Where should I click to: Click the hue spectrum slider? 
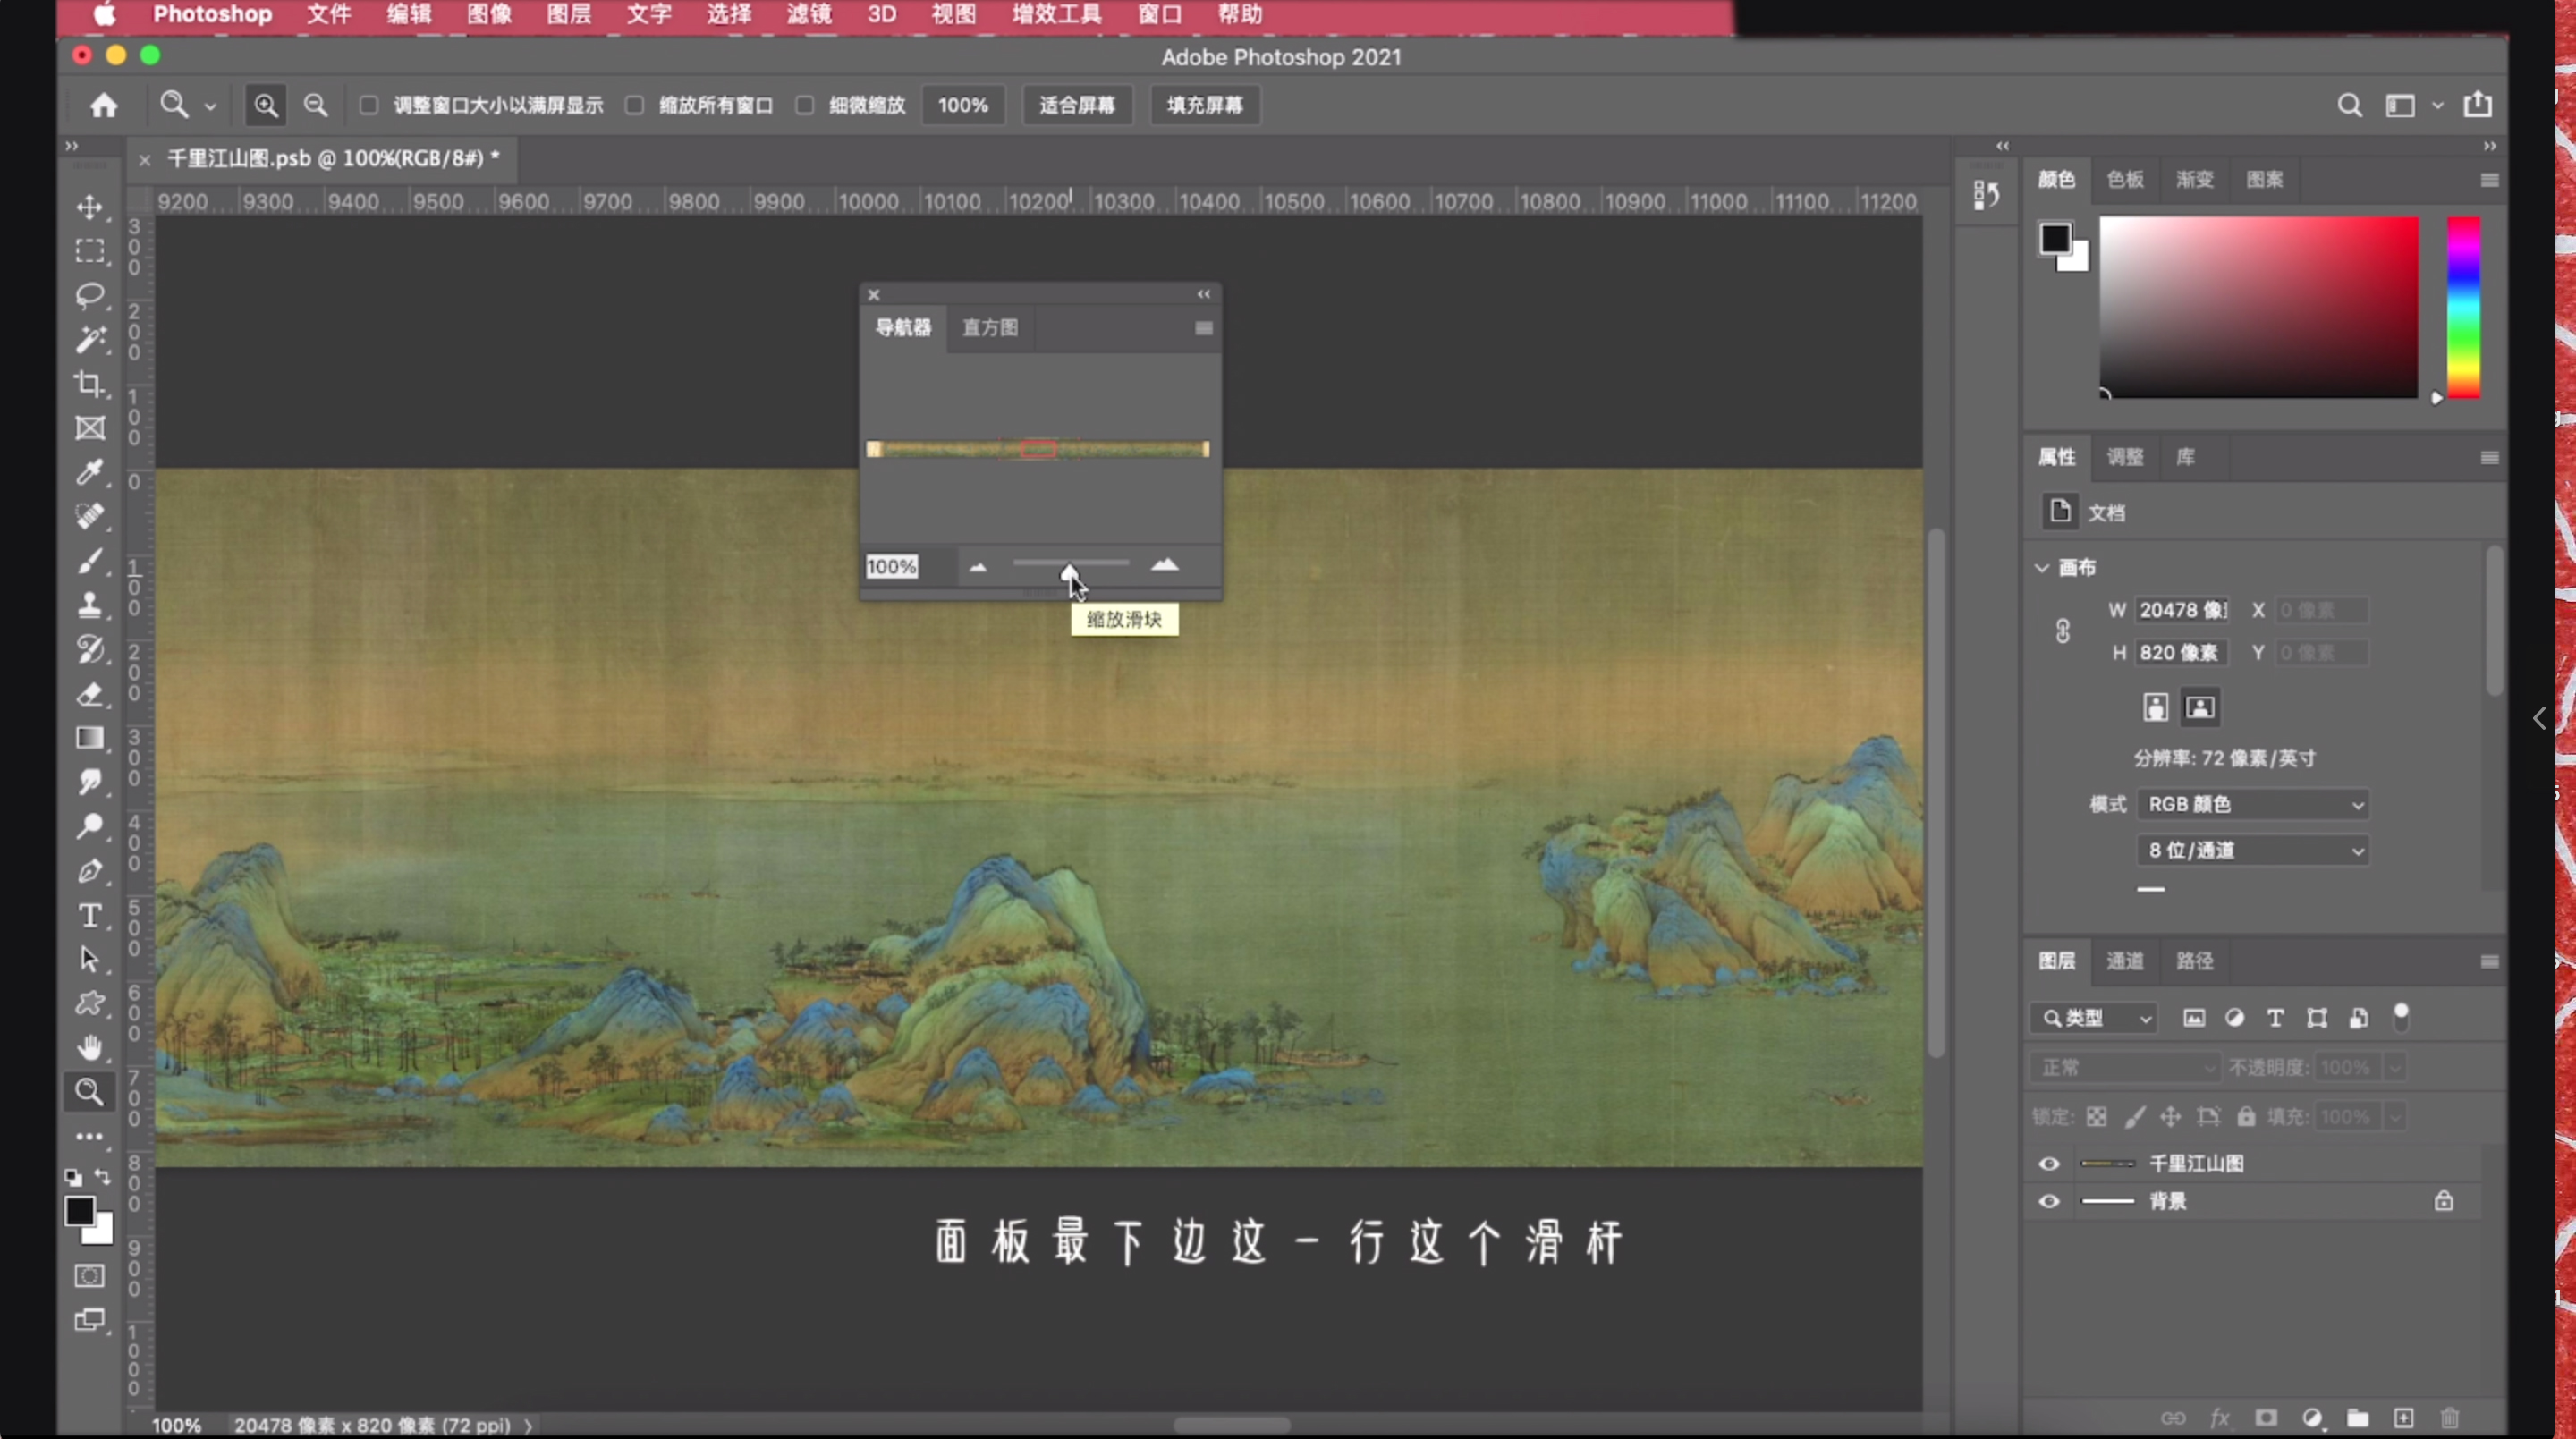pyautogui.click(x=2464, y=307)
